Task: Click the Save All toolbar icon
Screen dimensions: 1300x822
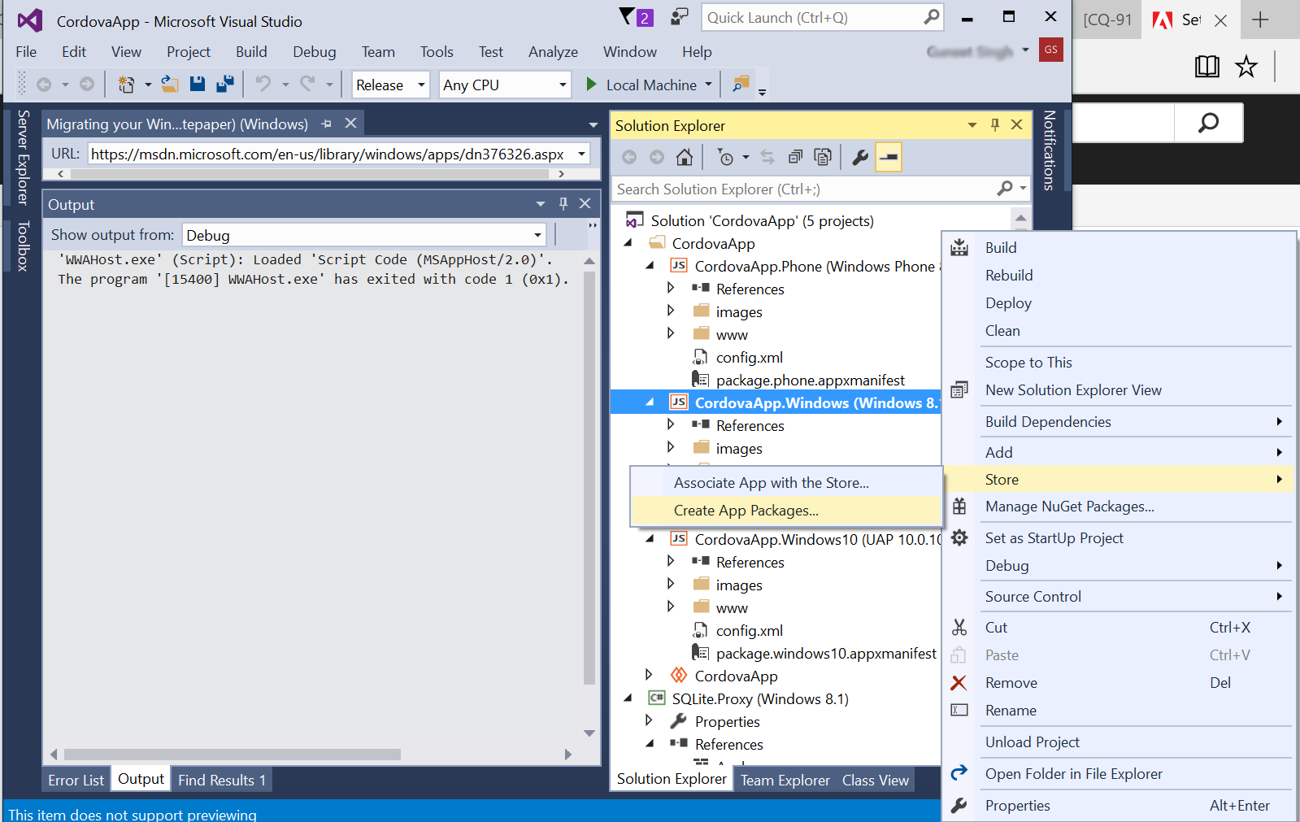Action: [225, 84]
